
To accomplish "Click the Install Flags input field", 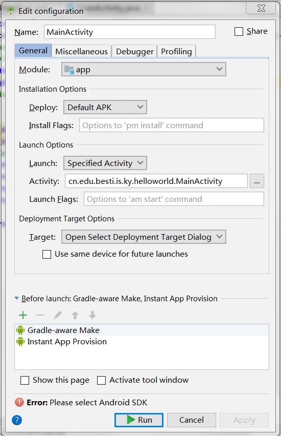I will pyautogui.click(x=172, y=125).
